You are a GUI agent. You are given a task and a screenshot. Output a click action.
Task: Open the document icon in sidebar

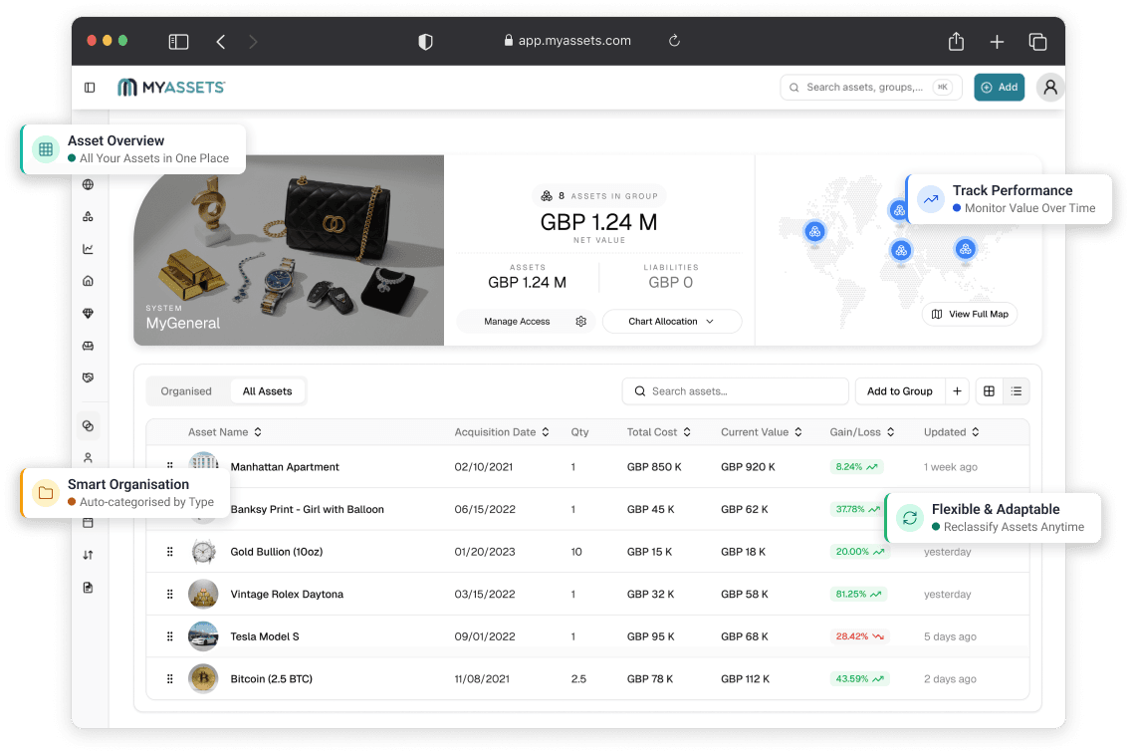tap(88, 588)
